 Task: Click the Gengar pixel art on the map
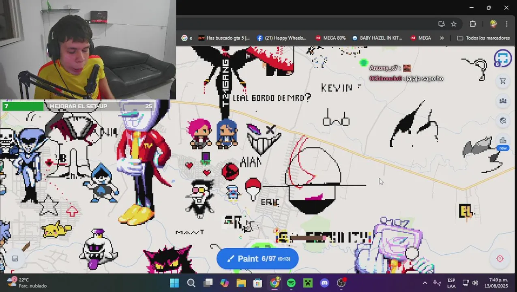coord(169,259)
